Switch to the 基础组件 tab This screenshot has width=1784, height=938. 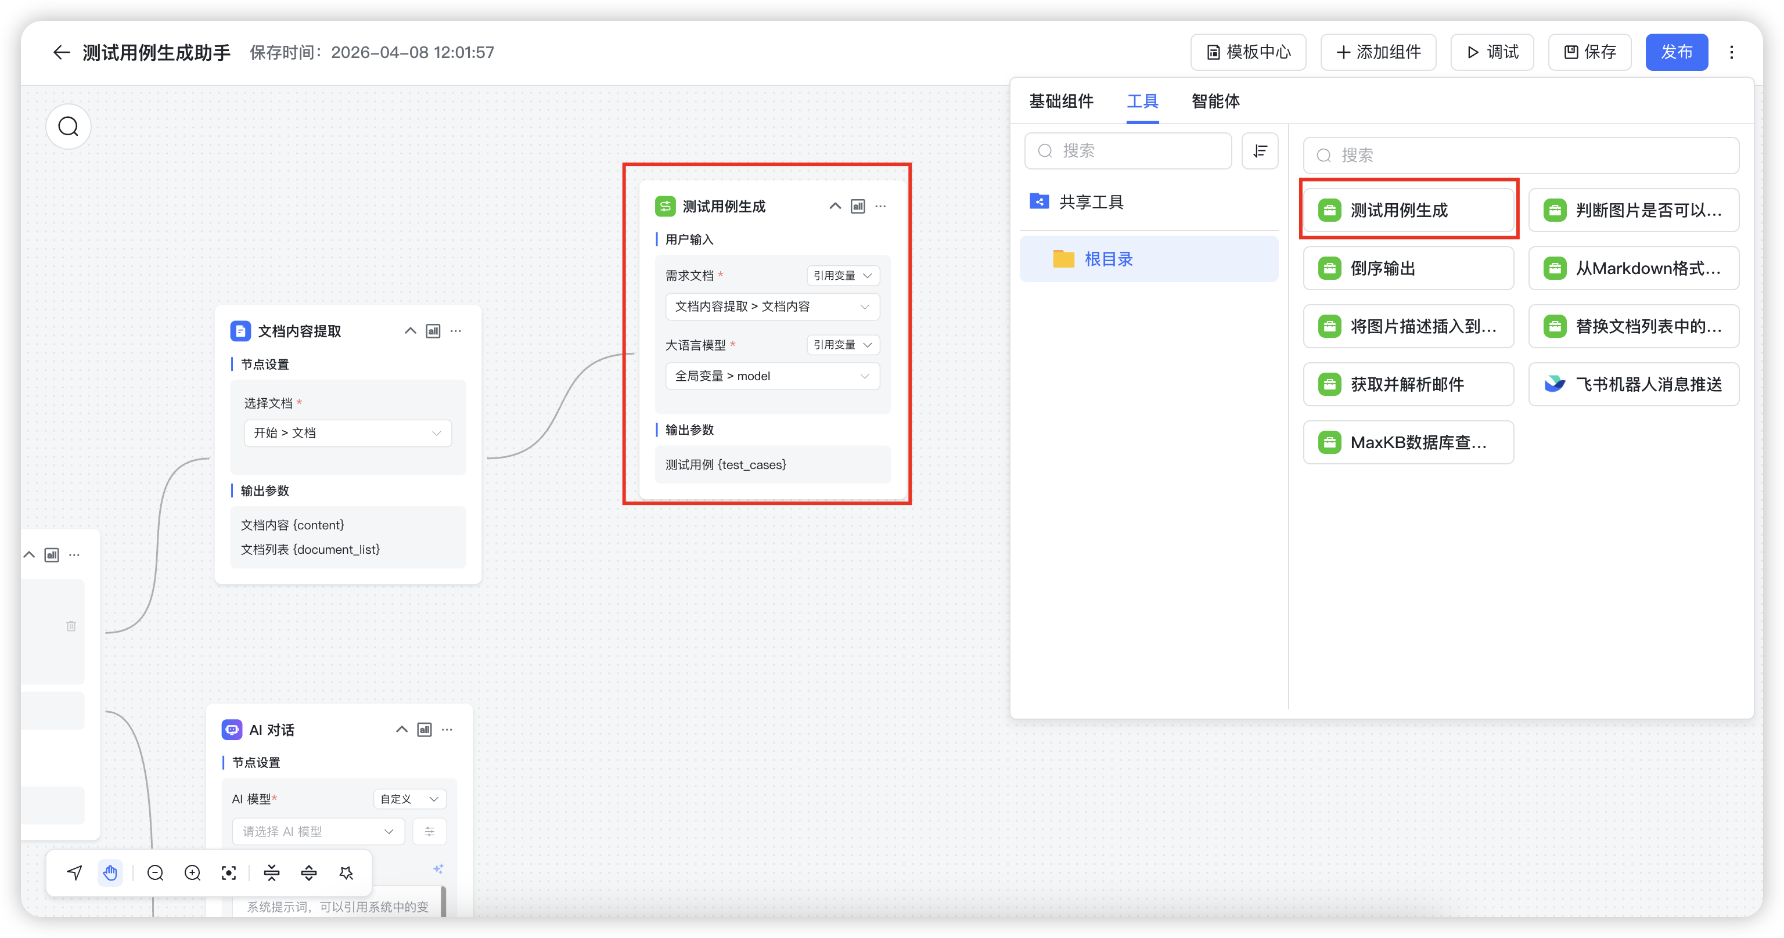point(1061,101)
